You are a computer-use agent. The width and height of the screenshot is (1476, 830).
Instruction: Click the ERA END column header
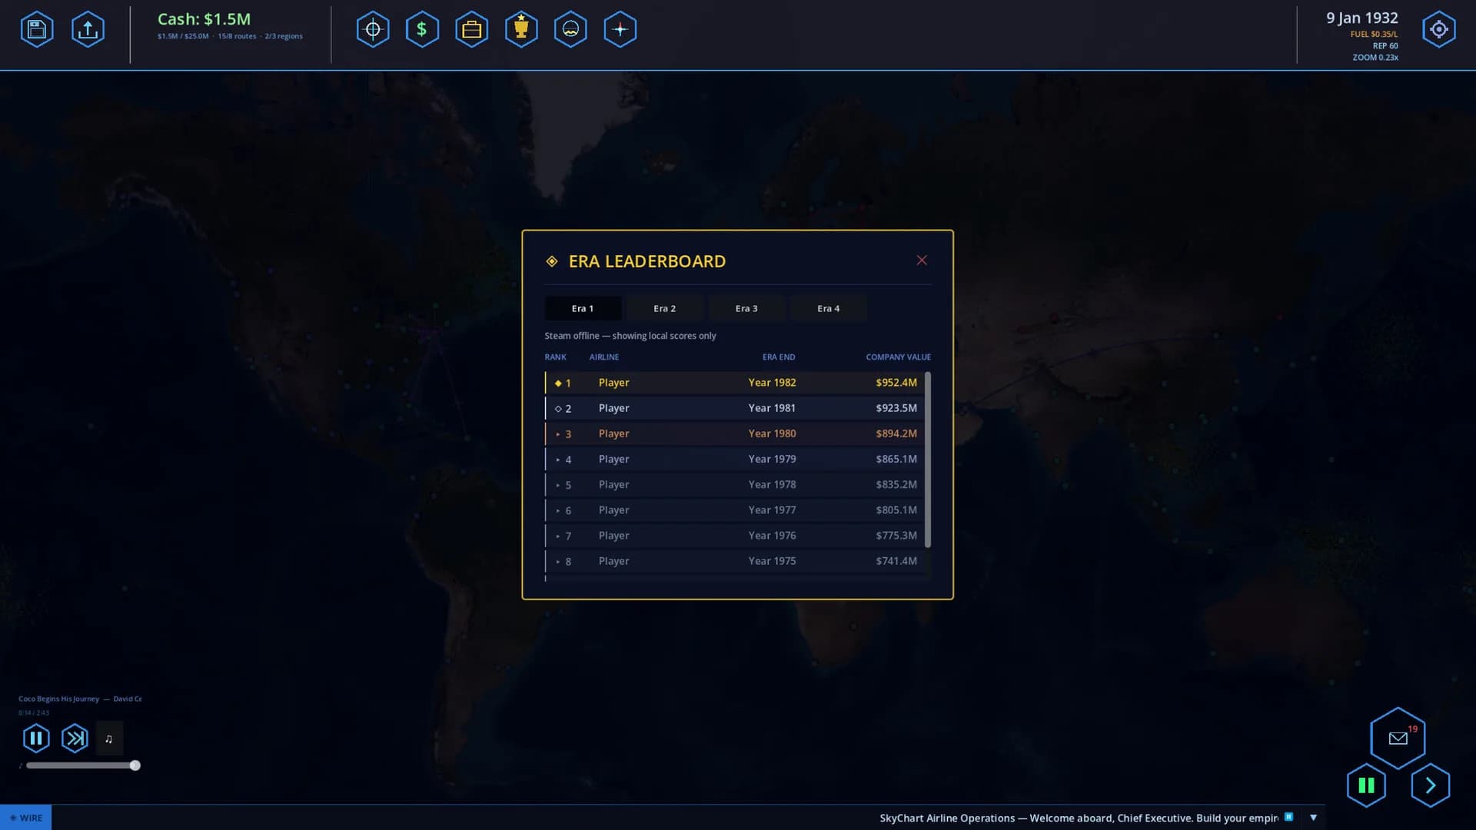click(x=779, y=357)
